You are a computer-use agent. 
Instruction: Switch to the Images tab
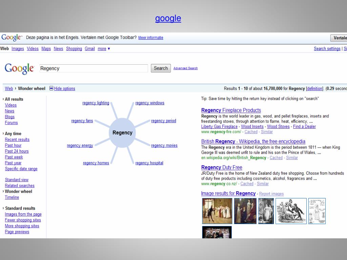pos(18,49)
